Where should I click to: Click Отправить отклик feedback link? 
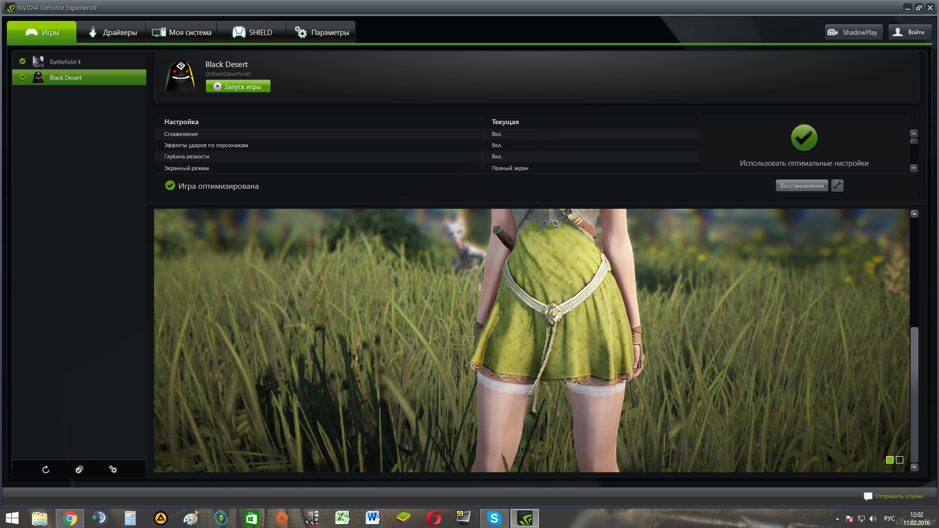point(898,496)
